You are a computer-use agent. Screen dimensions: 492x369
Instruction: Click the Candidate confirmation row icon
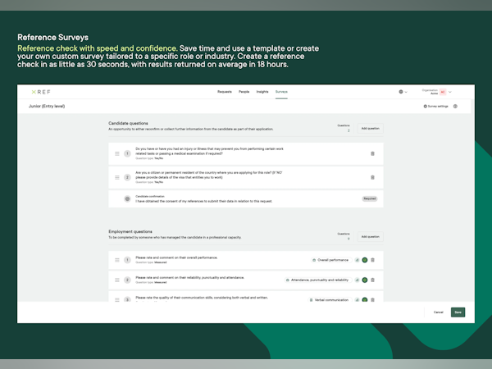click(x=127, y=199)
